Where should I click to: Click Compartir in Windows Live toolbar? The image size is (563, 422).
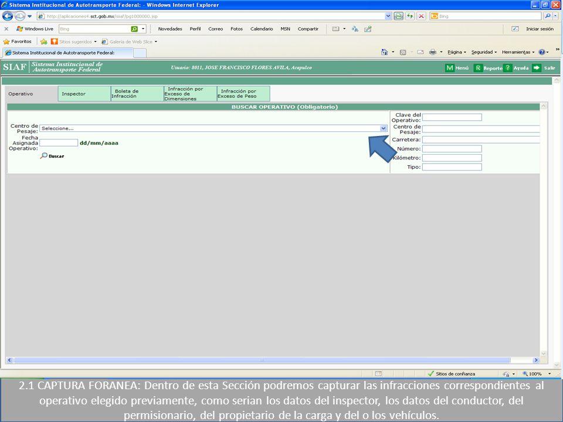point(308,29)
